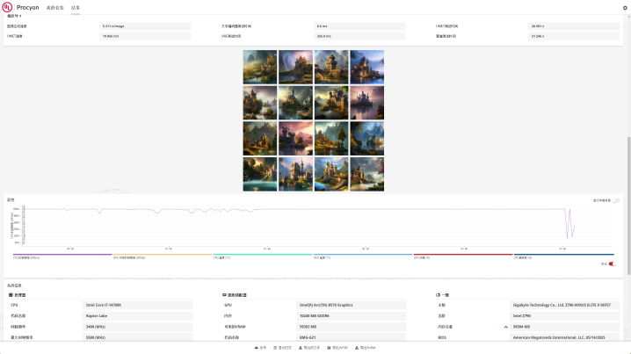Toggle the dark blue CPU usage legend line

coord(564,255)
